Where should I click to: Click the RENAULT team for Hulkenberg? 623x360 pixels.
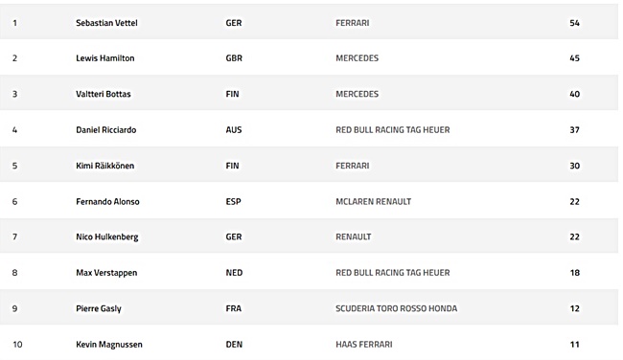(x=353, y=236)
